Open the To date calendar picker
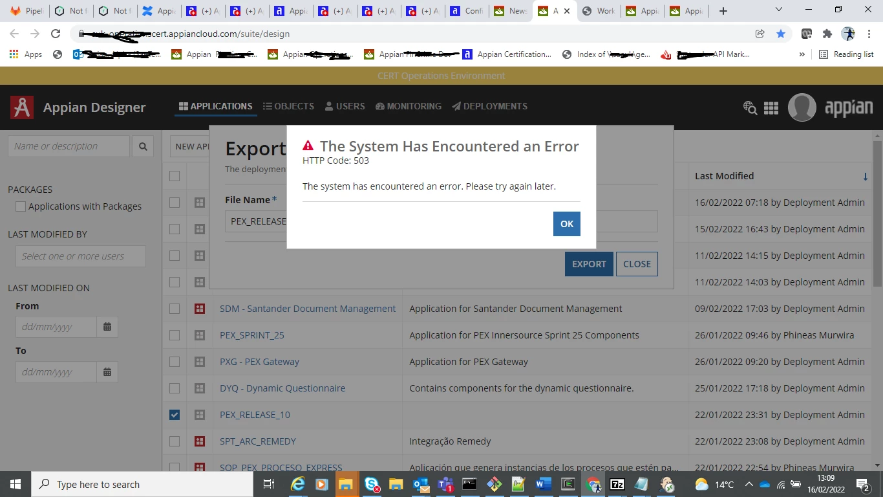 [x=107, y=372]
